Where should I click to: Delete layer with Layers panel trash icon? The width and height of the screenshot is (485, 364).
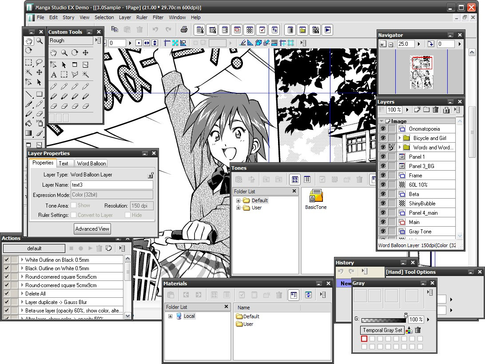click(x=436, y=110)
